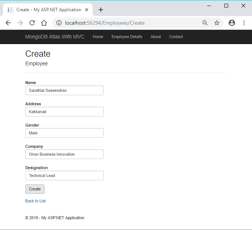This screenshot has width=252, height=230.
Task: Click the Company label
Action: 34,146
